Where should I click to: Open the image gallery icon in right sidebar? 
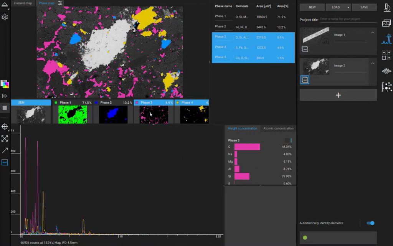pos(386,23)
